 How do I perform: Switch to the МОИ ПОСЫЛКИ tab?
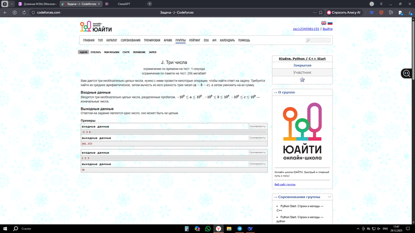click(x=112, y=52)
